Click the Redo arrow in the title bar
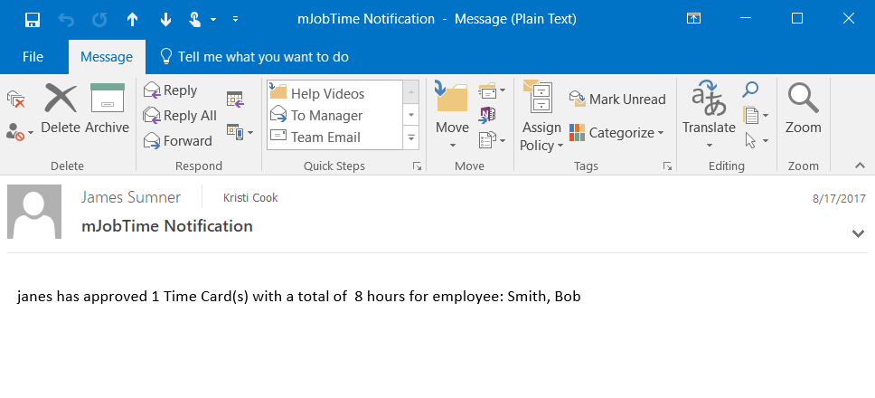This screenshot has height=398, width=875. point(99,20)
